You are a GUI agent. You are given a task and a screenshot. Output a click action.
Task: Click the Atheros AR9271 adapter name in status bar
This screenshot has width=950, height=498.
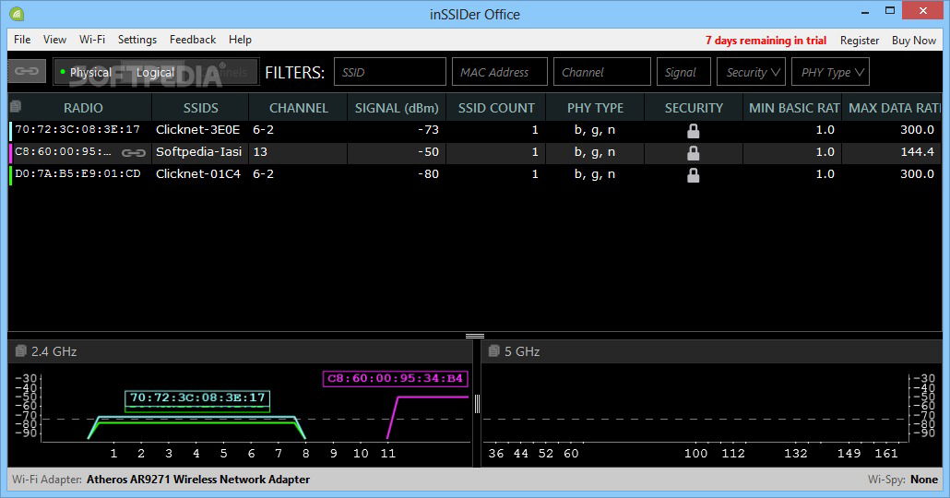click(198, 480)
